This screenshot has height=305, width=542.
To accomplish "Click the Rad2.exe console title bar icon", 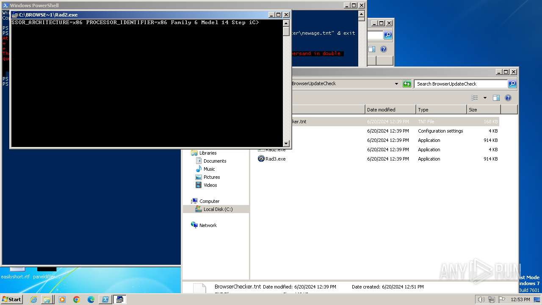I will pyautogui.click(x=15, y=15).
